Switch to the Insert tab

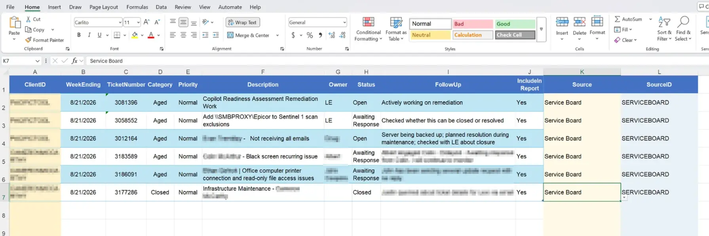(54, 7)
